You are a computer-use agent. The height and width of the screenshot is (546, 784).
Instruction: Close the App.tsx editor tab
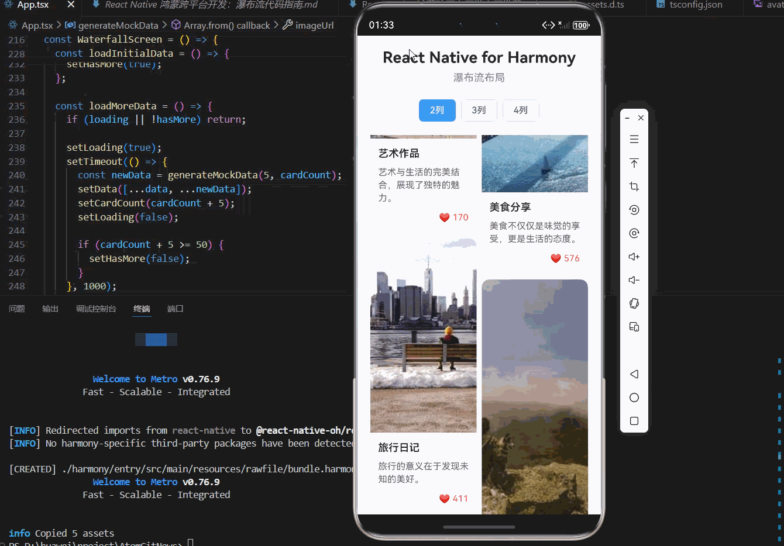point(71,5)
